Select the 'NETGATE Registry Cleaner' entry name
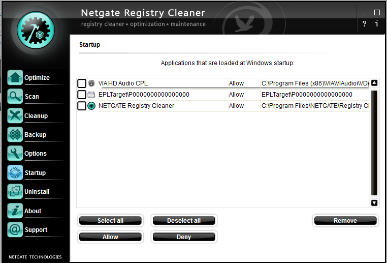This screenshot has width=387, height=263. (x=136, y=106)
